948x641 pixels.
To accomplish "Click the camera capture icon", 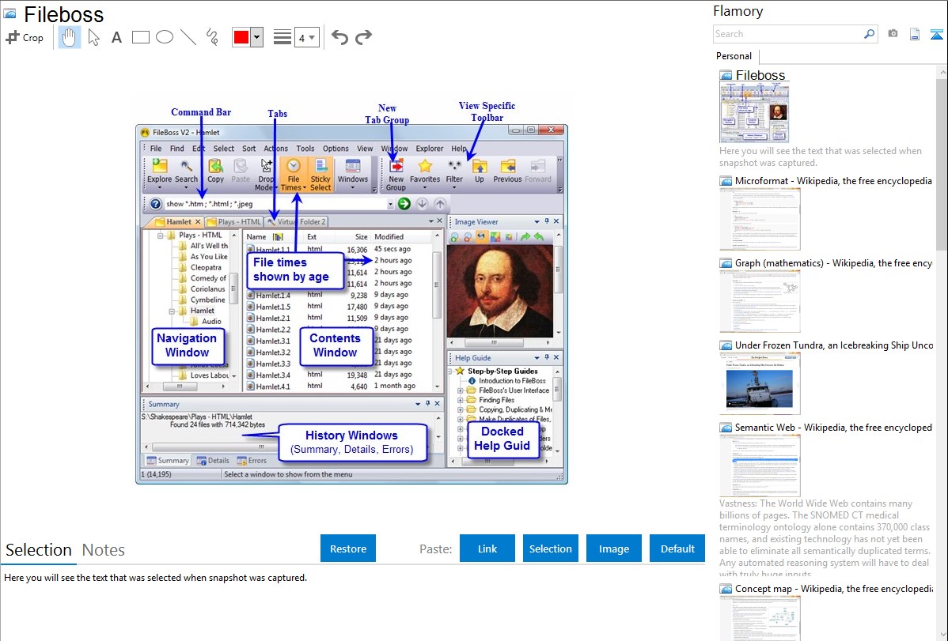I will coord(893,34).
